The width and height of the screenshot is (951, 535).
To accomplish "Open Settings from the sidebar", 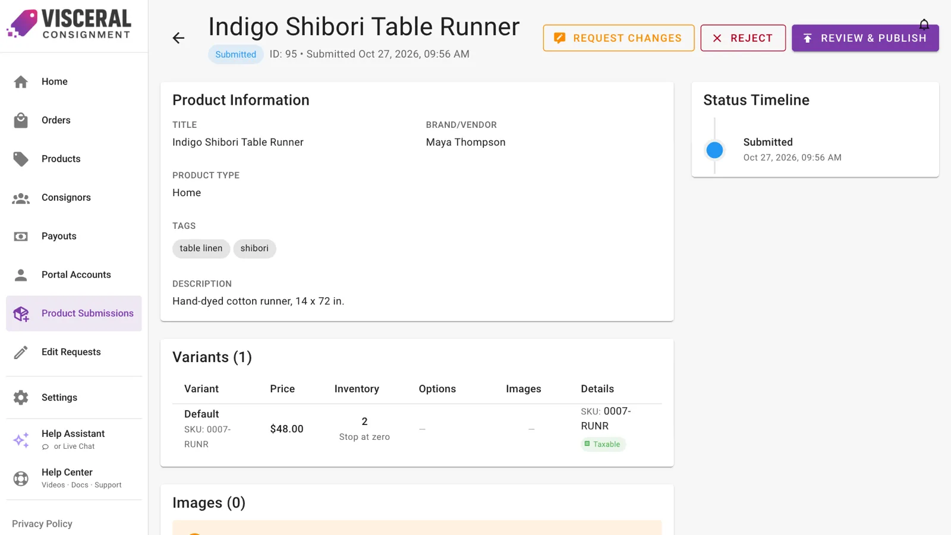I will [x=74, y=398].
